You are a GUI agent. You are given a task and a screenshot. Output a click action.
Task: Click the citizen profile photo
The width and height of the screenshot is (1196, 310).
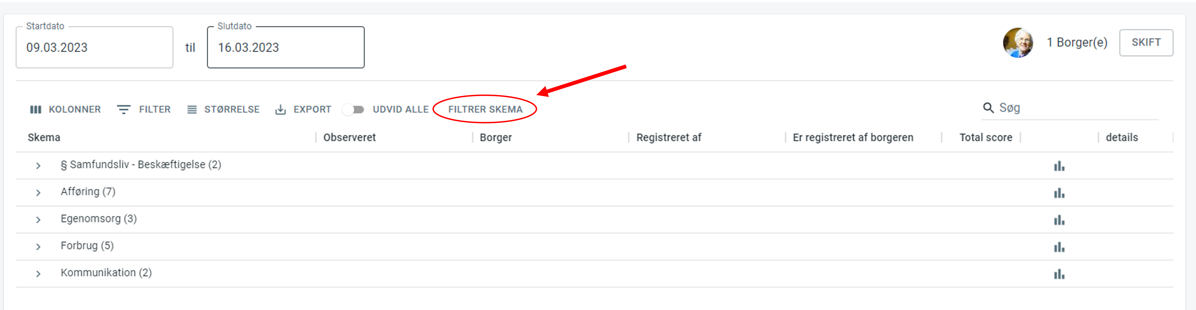click(1018, 43)
